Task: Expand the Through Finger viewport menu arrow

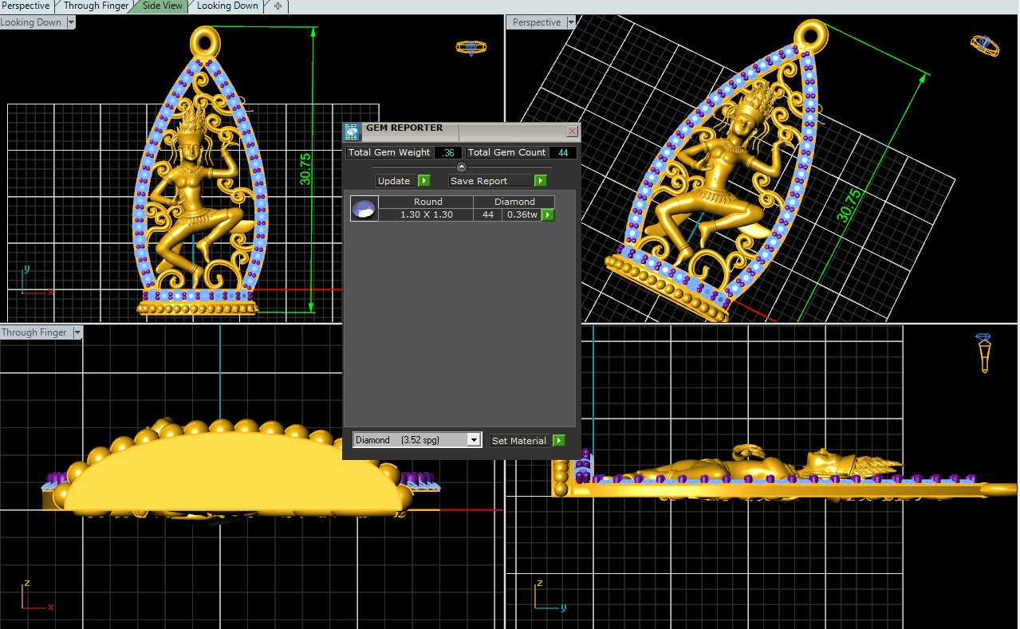Action: pos(77,333)
